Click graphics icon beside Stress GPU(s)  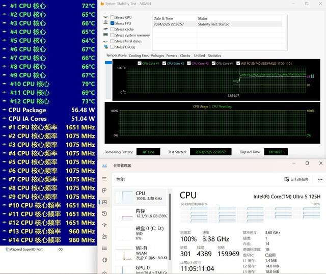pos(106,46)
